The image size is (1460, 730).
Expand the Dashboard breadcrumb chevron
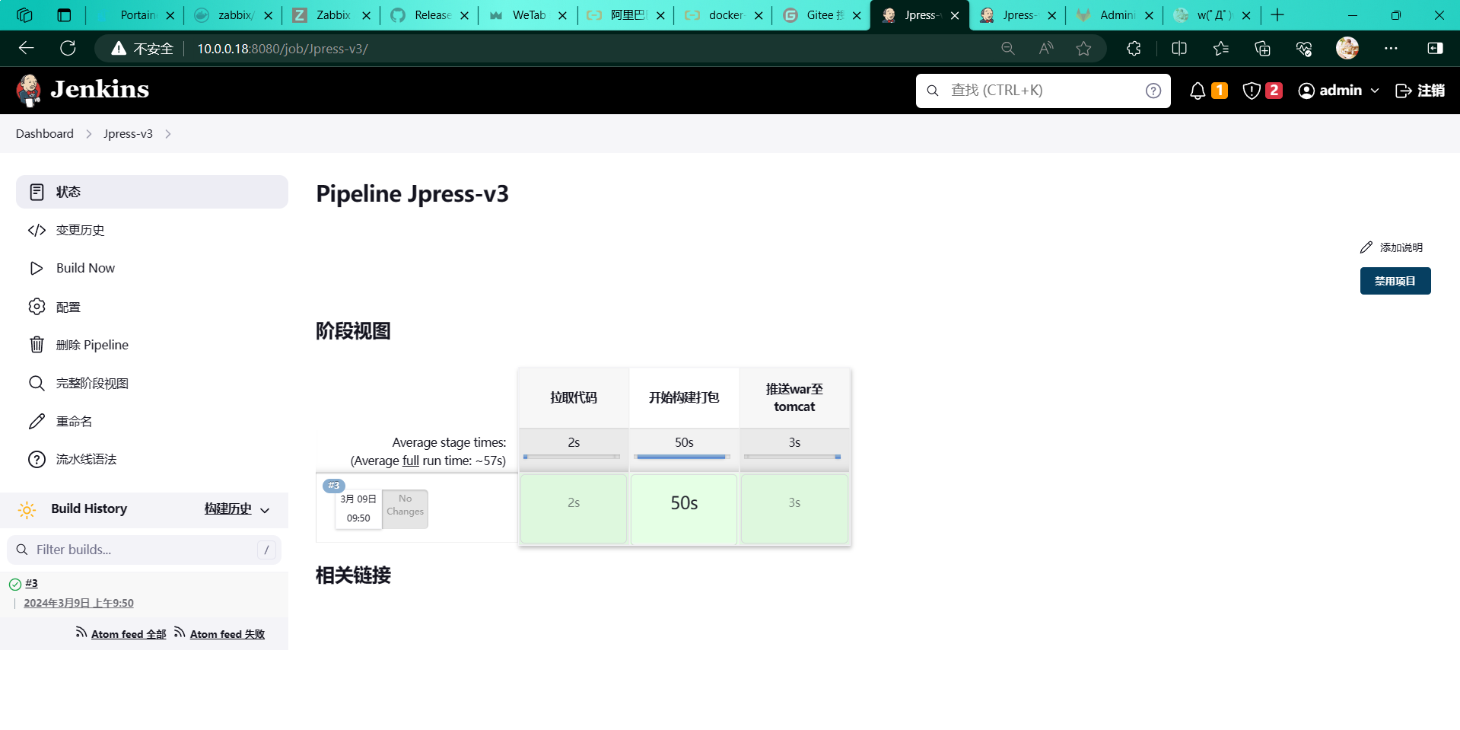click(88, 134)
